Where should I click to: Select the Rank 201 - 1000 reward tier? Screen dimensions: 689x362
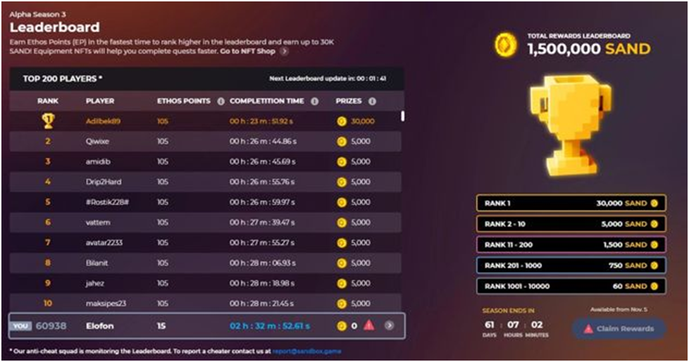click(571, 266)
